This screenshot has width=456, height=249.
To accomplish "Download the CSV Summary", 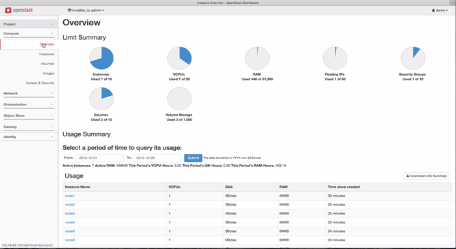I will click(426, 176).
